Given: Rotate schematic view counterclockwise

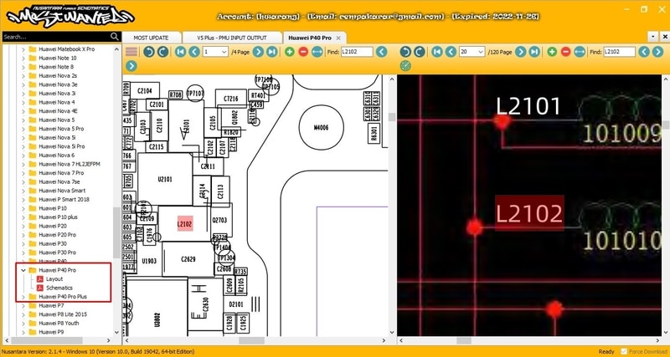Looking at the screenshot, I should (x=405, y=52).
